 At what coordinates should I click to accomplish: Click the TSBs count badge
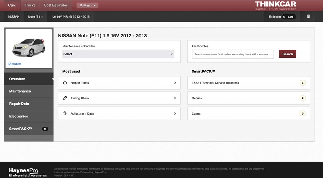point(302,83)
